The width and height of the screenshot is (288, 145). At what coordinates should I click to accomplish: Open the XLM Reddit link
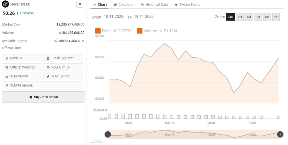[22, 76]
